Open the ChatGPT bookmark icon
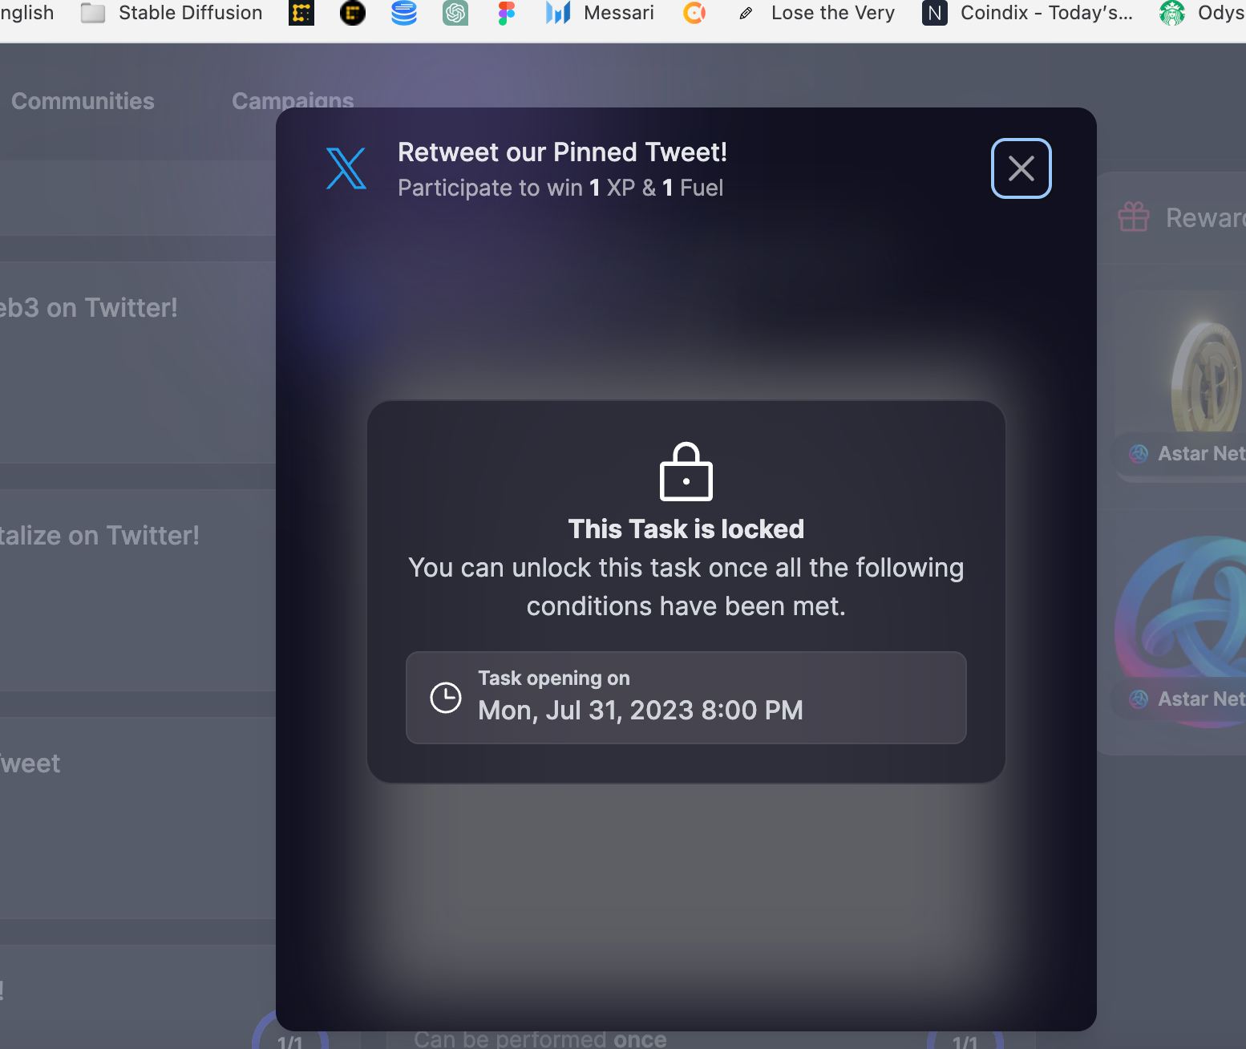 [x=455, y=13]
